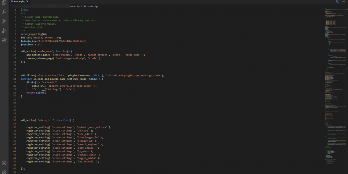Click the register_setting 'ip_admin' line
Image resolution: width=348 pixels, height=174 pixels.
pos(60,151)
